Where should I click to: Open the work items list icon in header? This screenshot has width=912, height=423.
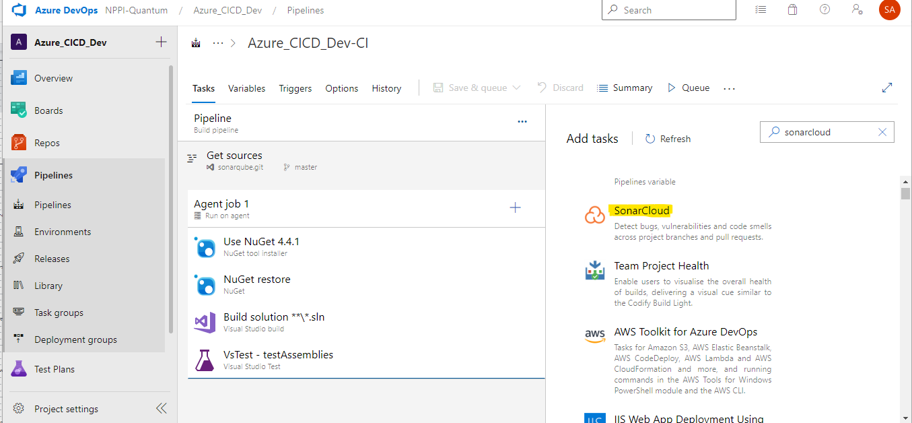(x=761, y=10)
